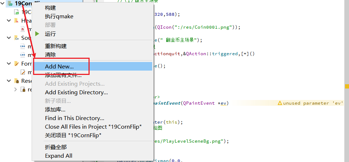Click the Sources folder icon
The height and width of the screenshot is (162, 349).
[16, 38]
